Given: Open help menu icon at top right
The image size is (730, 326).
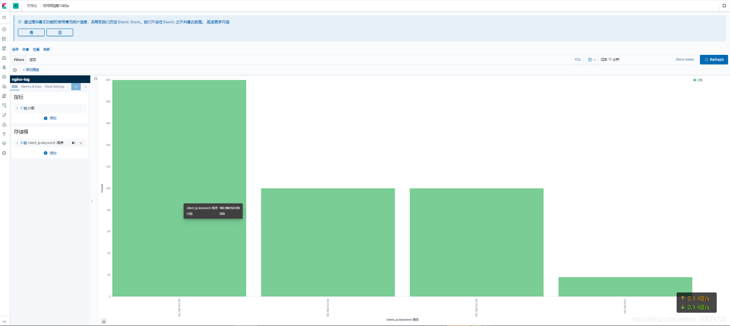Looking at the screenshot, I should 724,6.
